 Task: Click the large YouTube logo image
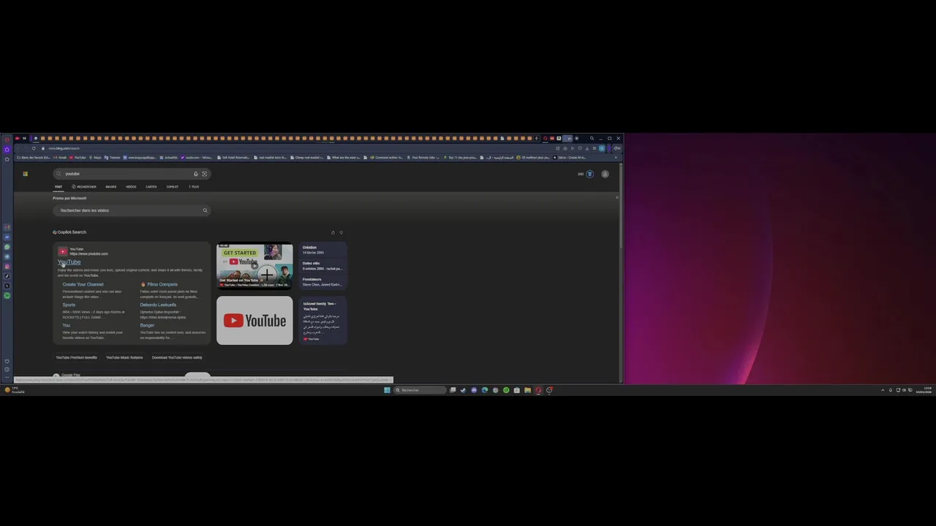coord(254,320)
